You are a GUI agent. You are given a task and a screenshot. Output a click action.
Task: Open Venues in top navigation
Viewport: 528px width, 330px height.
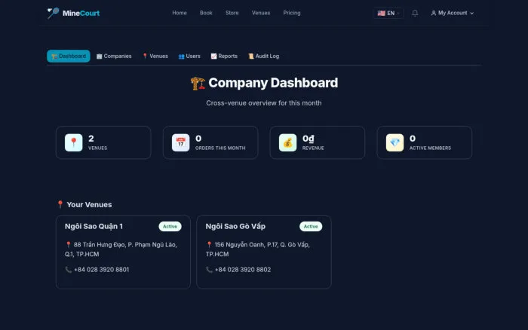261,13
